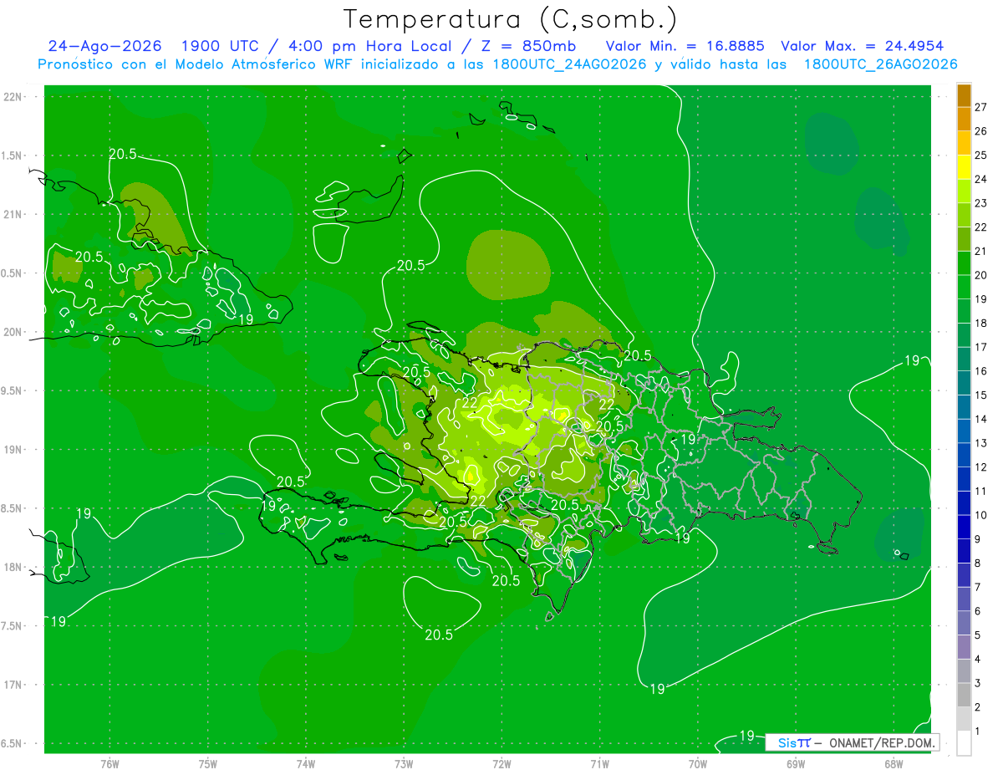This screenshot has height=775, width=1003.
Task: Click the Temperatura (C,somb.) chart title
Action: pyautogui.click(x=510, y=18)
